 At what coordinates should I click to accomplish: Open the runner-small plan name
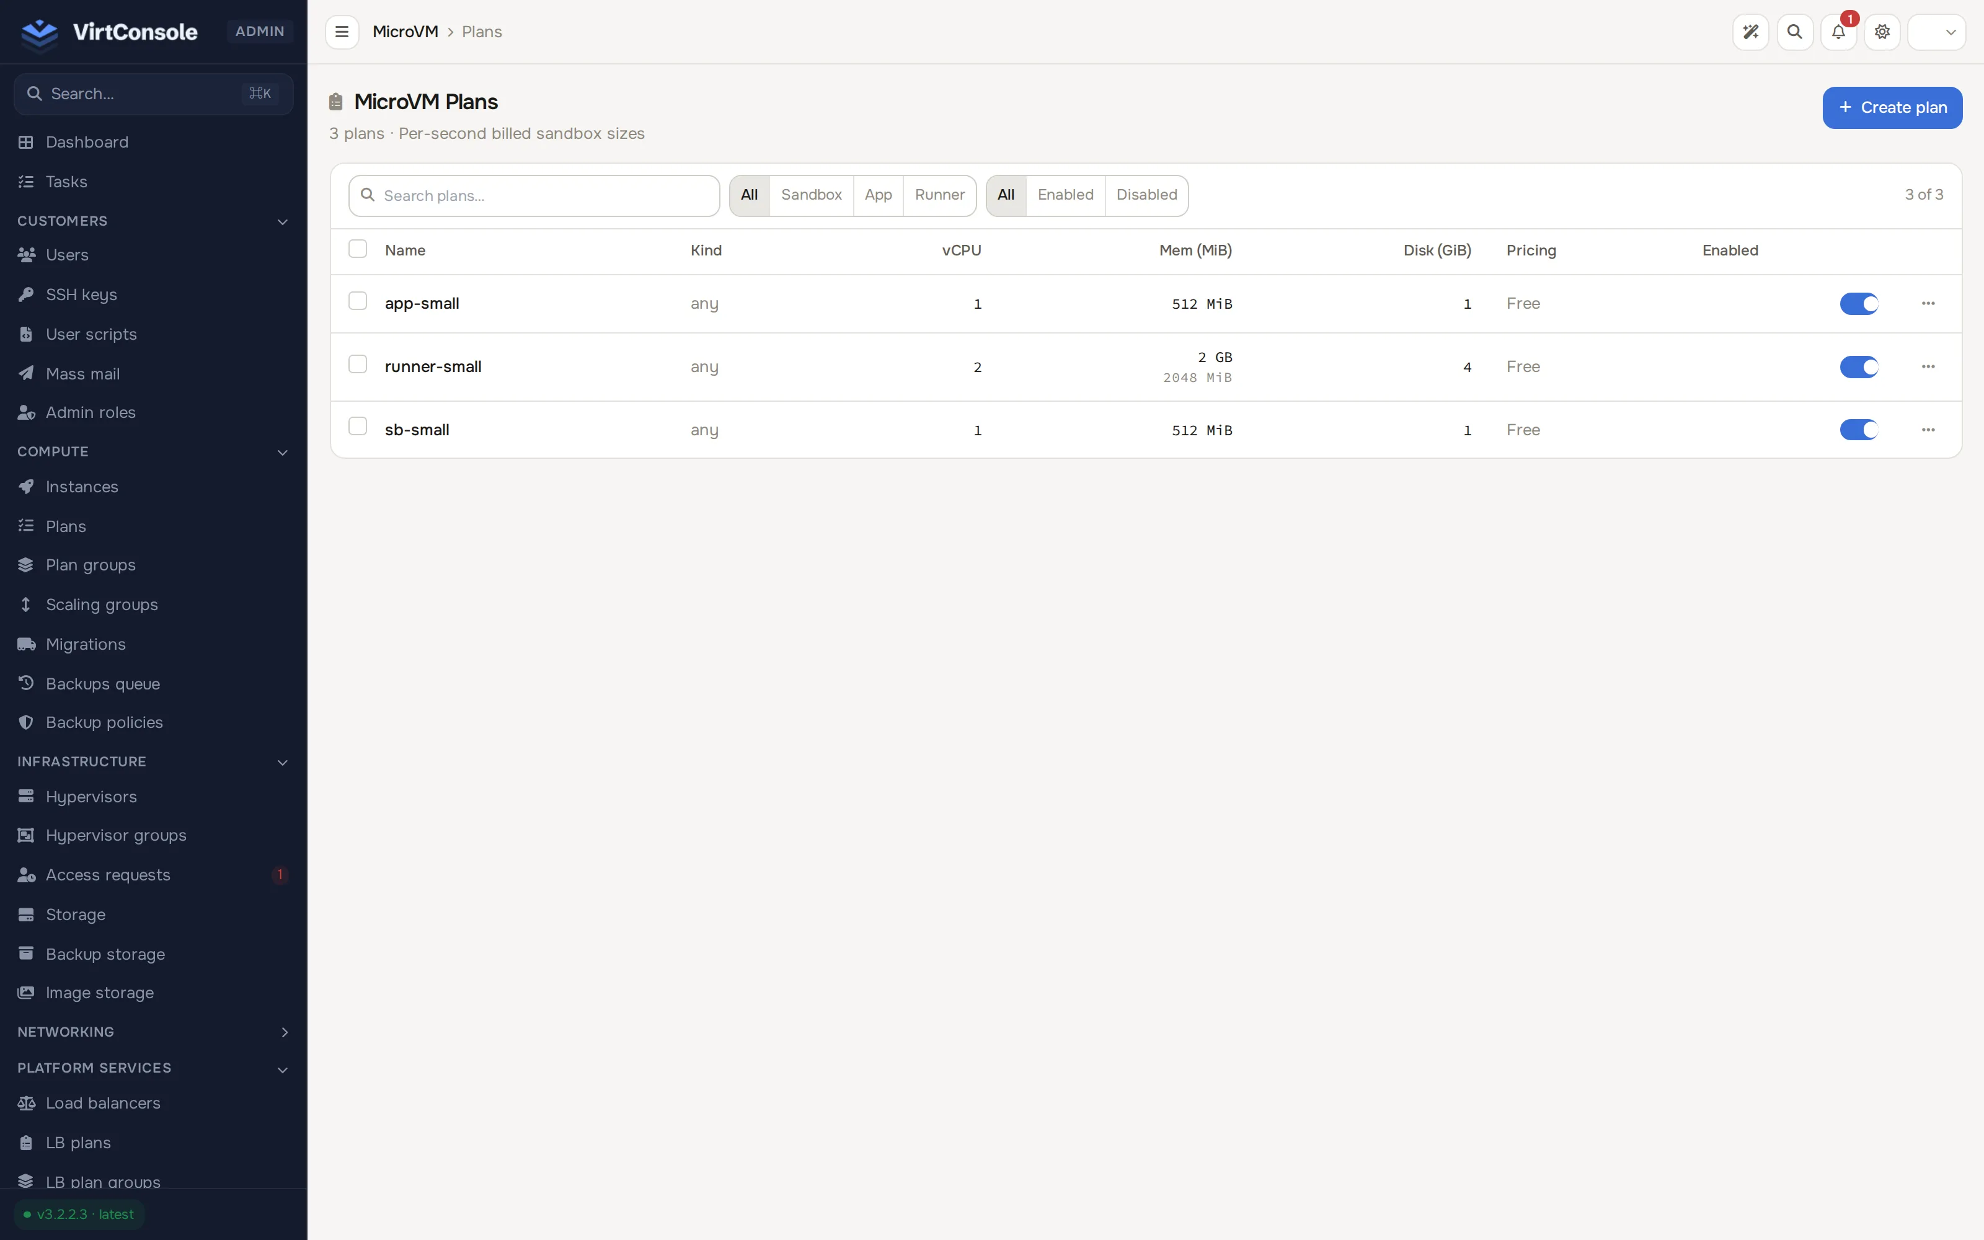(433, 366)
